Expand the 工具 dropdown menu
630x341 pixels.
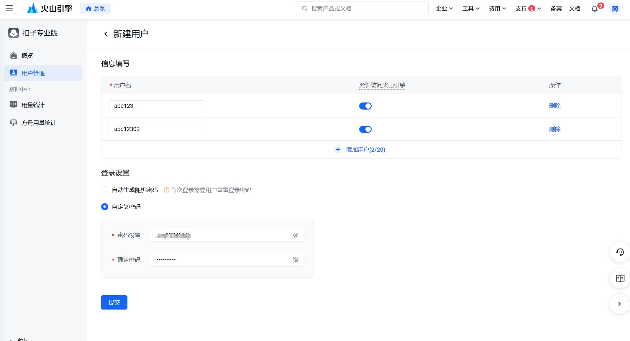471,9
